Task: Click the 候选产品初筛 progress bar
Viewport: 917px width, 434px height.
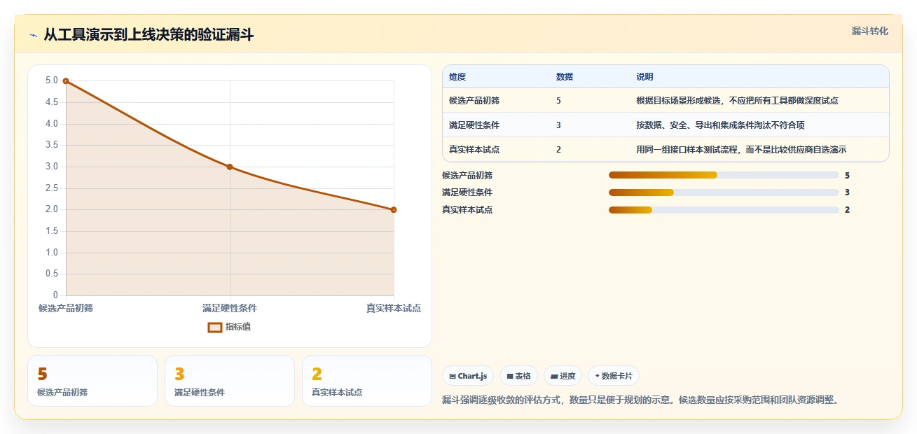Action: click(x=724, y=175)
